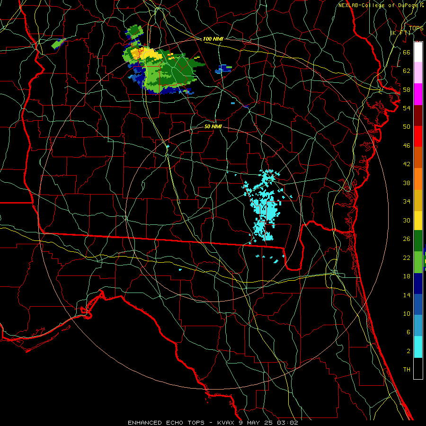This screenshot has width=426, height=426.
Task: Click the '22' legend value
Action: pos(407,257)
